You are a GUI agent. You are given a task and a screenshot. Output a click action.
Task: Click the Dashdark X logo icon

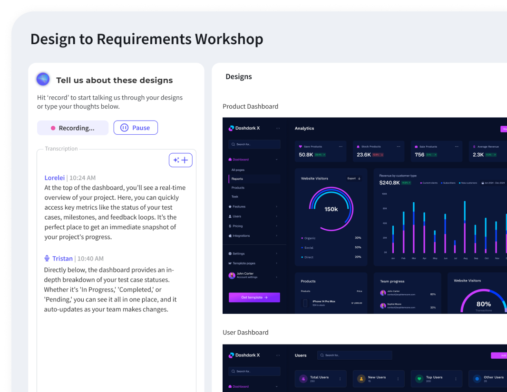pyautogui.click(x=231, y=128)
